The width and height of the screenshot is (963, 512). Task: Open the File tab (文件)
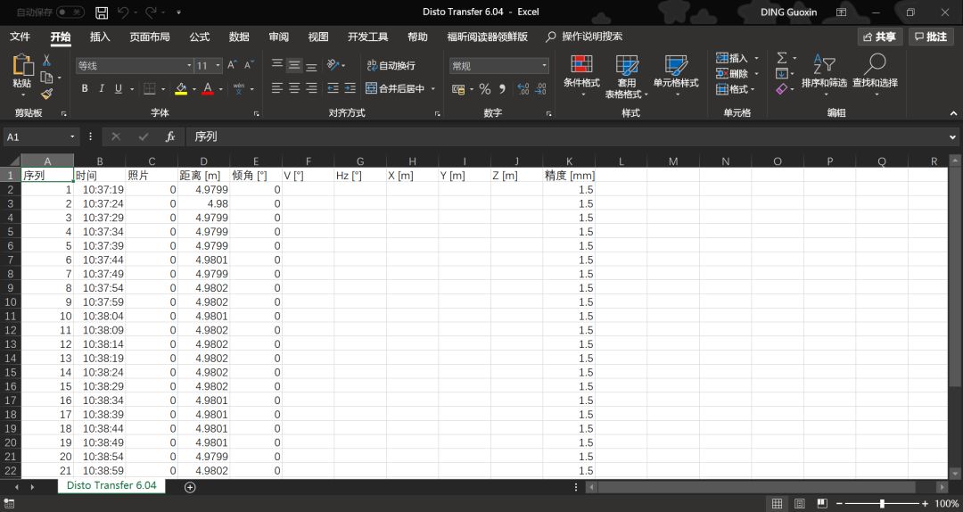20,37
